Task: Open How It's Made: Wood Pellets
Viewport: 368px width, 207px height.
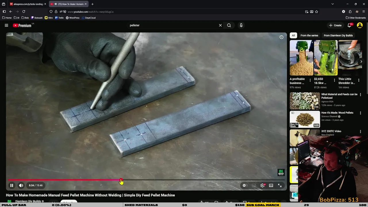Action: tap(337, 113)
